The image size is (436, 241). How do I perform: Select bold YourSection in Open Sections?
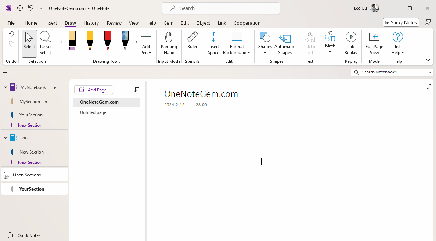point(35,189)
